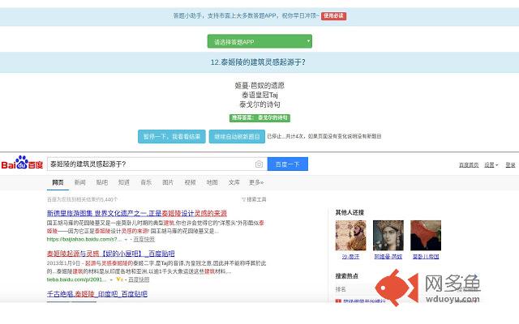This screenshot has width=519, height=324.
Task: Click the camera image-search icon
Action: pos(259,164)
